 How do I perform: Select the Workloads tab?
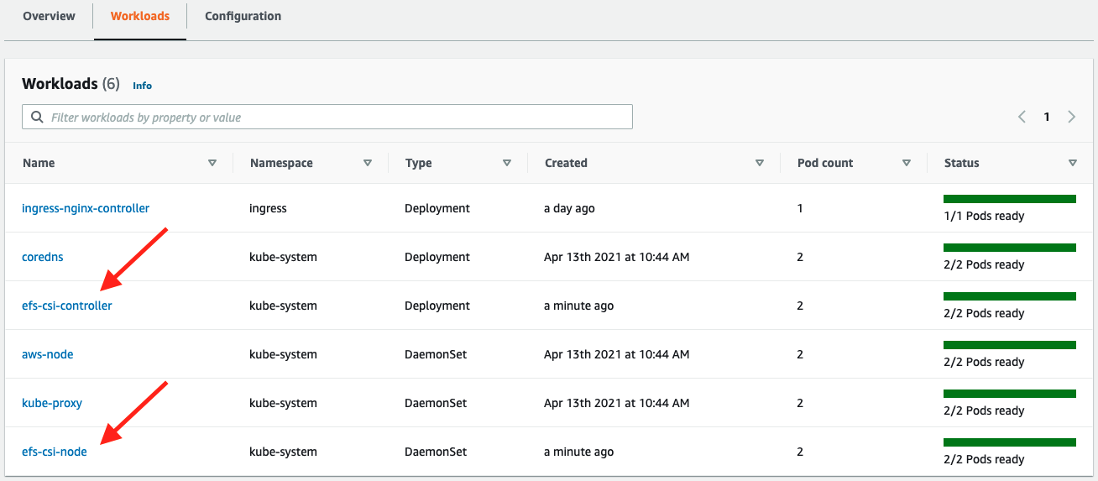coord(140,16)
